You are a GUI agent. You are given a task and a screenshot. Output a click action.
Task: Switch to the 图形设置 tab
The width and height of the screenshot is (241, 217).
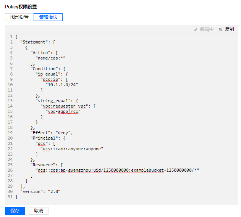19,17
